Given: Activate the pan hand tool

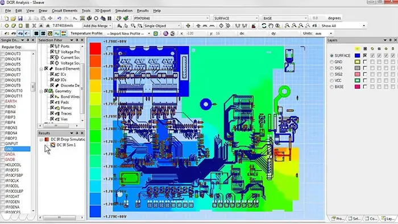Looking at the screenshot, I should point(271,26).
